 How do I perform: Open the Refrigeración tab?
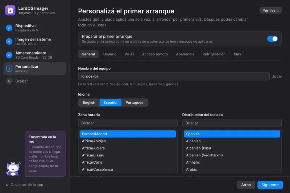pos(214,54)
